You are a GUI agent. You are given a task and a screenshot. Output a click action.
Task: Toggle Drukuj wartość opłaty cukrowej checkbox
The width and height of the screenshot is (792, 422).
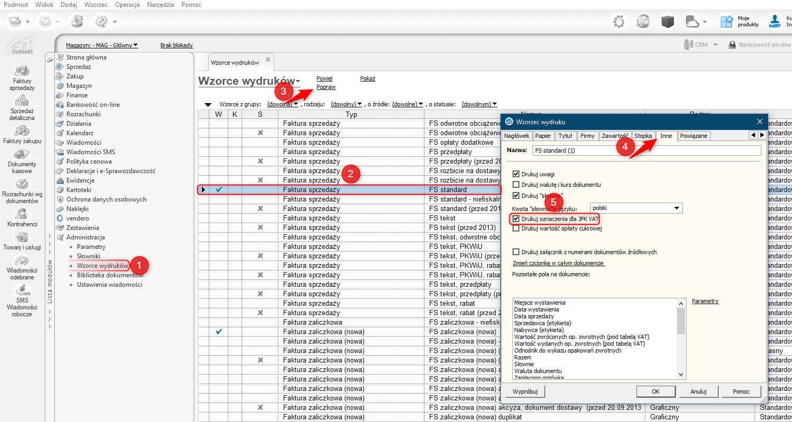coord(516,228)
